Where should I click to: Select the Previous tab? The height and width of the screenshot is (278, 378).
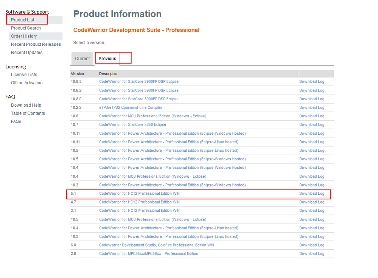(x=107, y=59)
